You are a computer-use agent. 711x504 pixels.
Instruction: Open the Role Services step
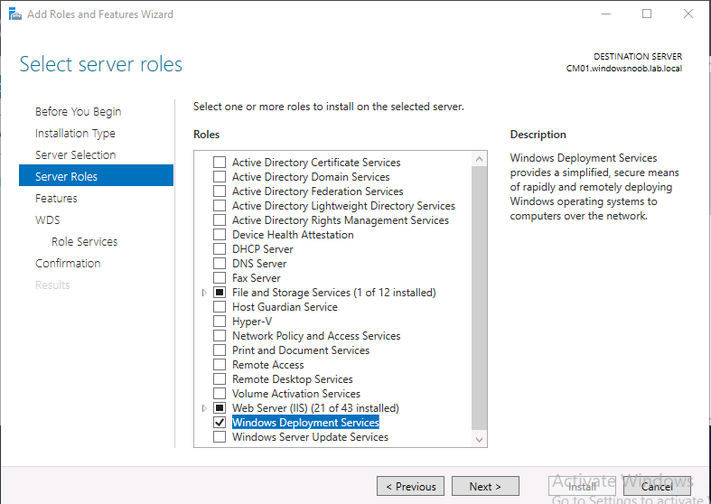[84, 241]
